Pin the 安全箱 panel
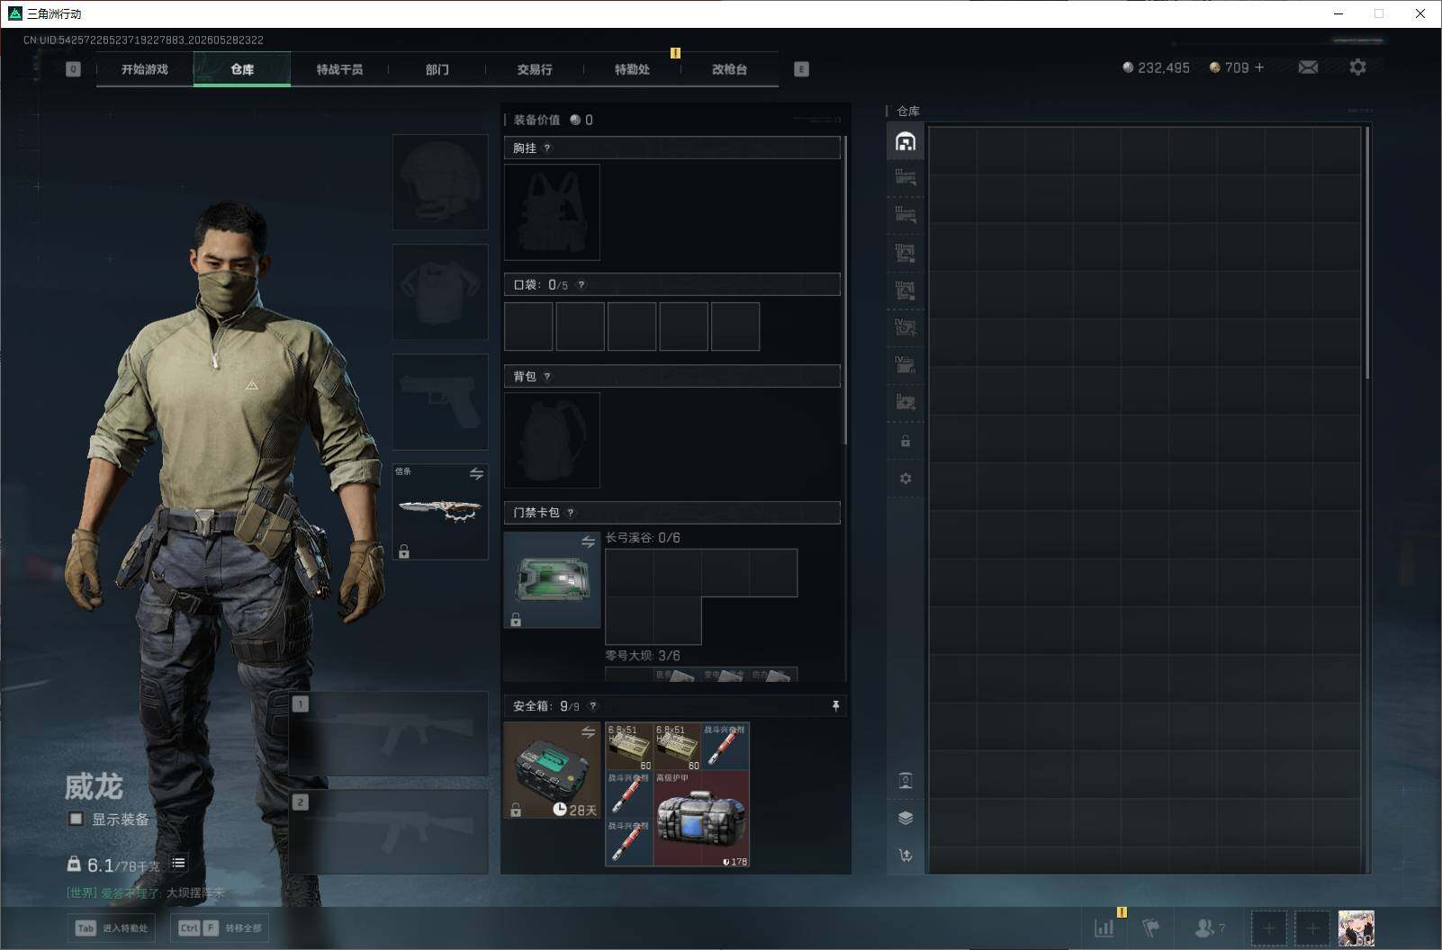 [x=835, y=706]
